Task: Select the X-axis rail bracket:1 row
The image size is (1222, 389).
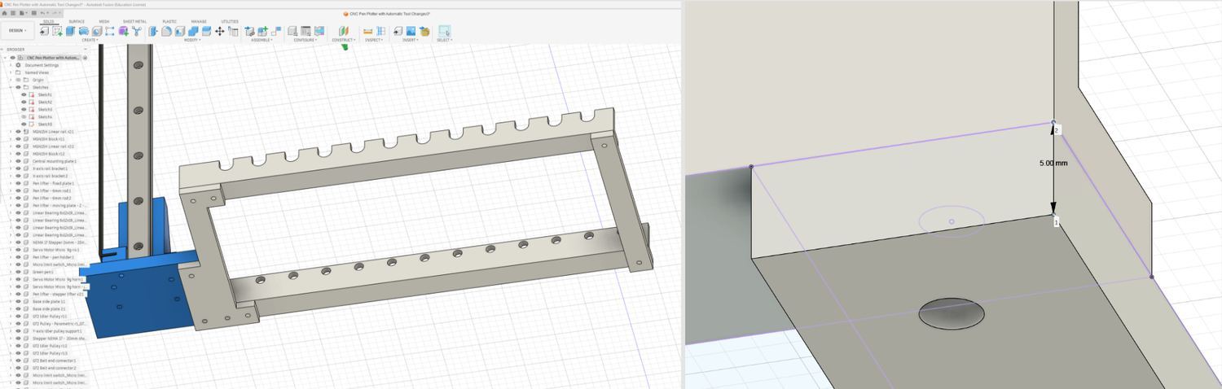Action: coord(49,168)
